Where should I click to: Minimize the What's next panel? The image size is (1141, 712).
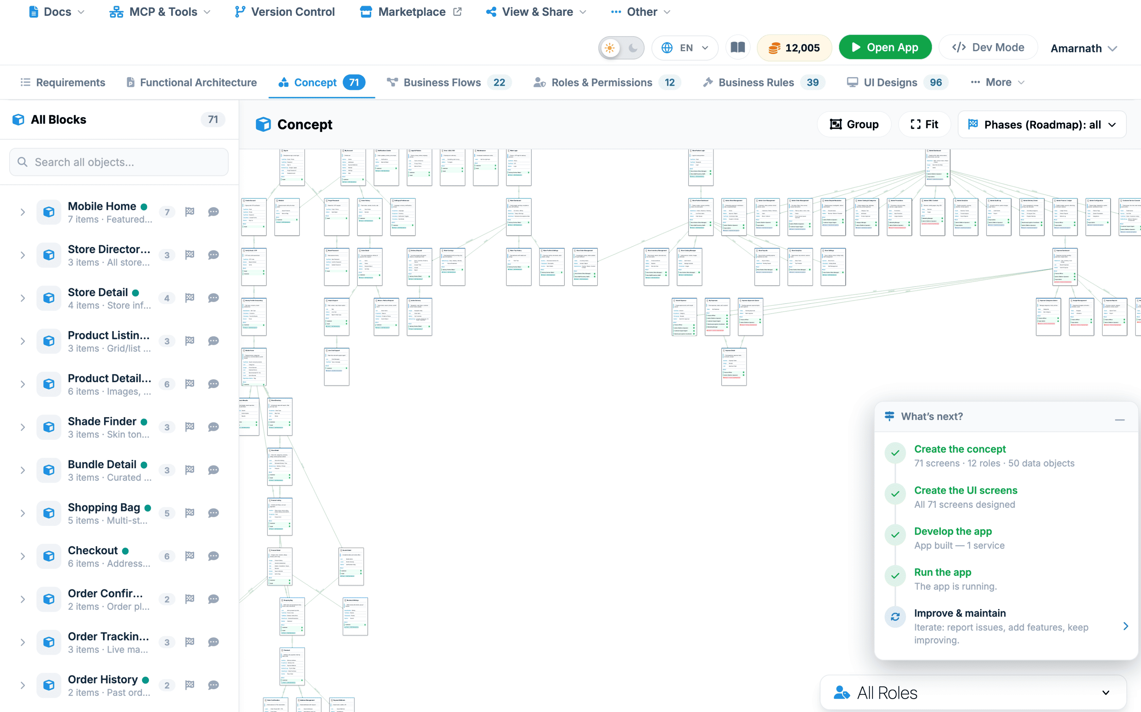tap(1120, 419)
